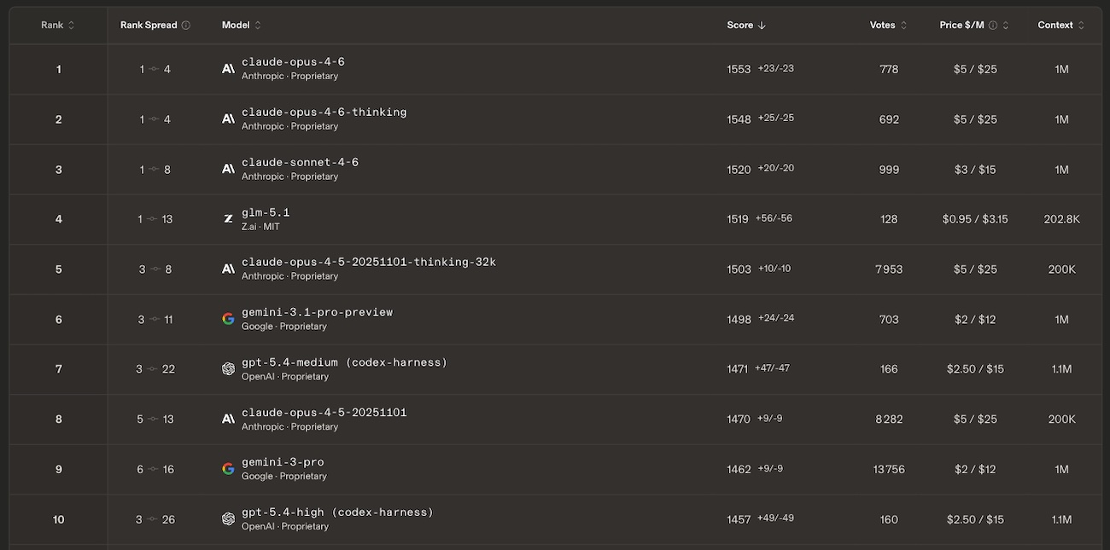Click the Rank Spread info icon

(186, 26)
